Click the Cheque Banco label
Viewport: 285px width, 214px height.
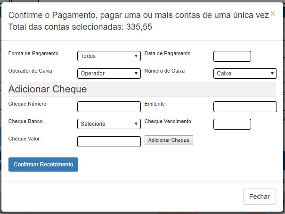click(x=25, y=122)
